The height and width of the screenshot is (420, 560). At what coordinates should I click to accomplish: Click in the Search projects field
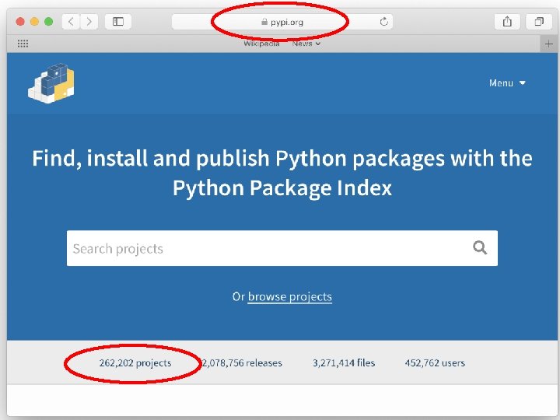(264, 249)
